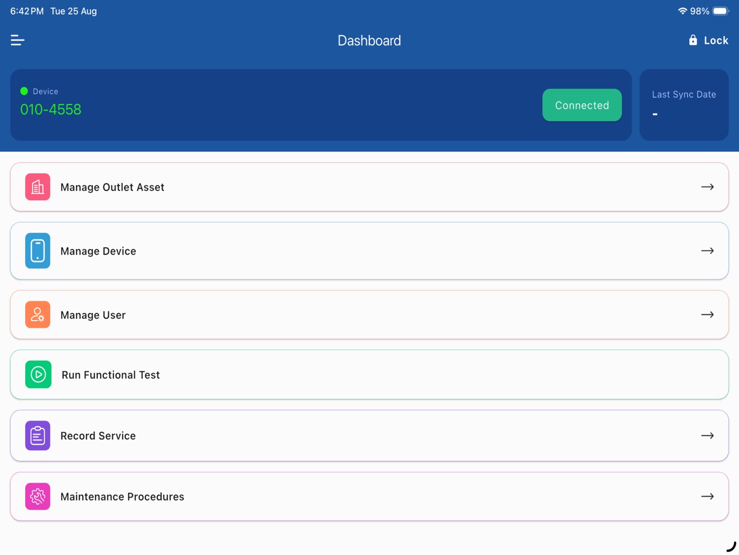Select the Manage User label
This screenshot has height=555, width=739.
tap(93, 315)
